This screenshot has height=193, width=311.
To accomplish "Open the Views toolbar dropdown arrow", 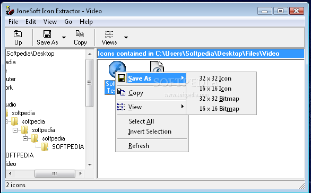I will coord(126,38).
